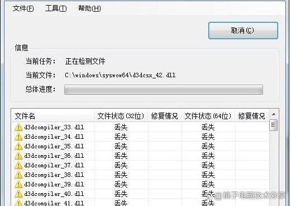Screen dimensions: 291x206
Task: Click the file list scrollbar thumb
Action: (x=274, y=125)
